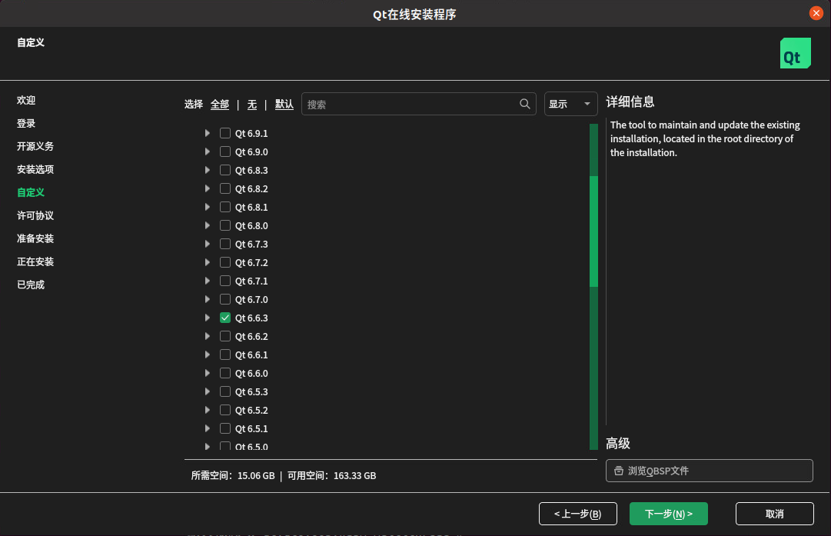Expand the Qt 6.6.3 component tree
This screenshot has height=536, width=831.
coord(207,317)
